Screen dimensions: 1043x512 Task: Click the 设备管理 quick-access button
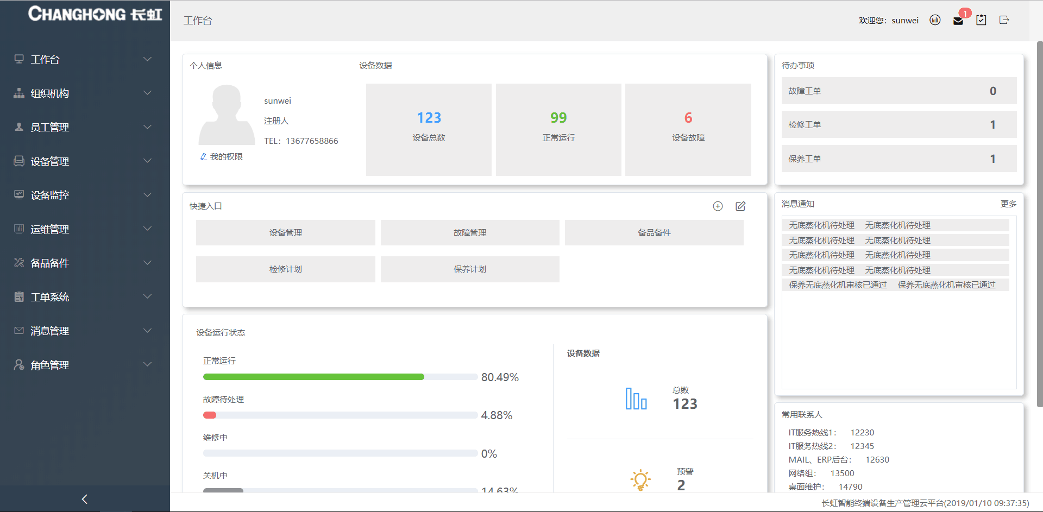[286, 232]
